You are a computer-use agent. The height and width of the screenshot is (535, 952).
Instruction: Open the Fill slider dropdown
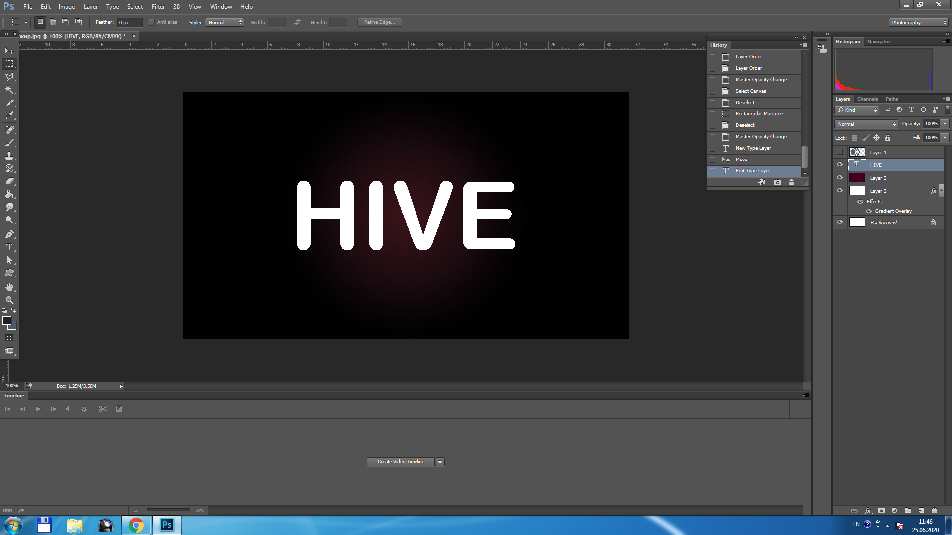pyautogui.click(x=945, y=138)
